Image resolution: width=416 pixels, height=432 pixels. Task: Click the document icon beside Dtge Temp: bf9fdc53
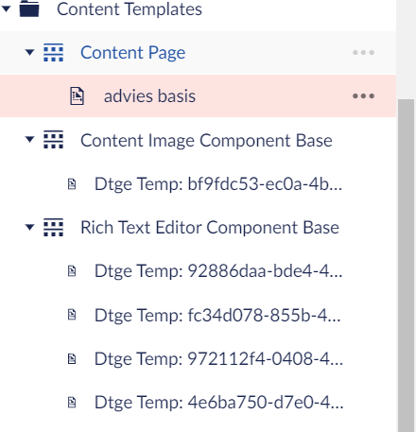coord(72,183)
